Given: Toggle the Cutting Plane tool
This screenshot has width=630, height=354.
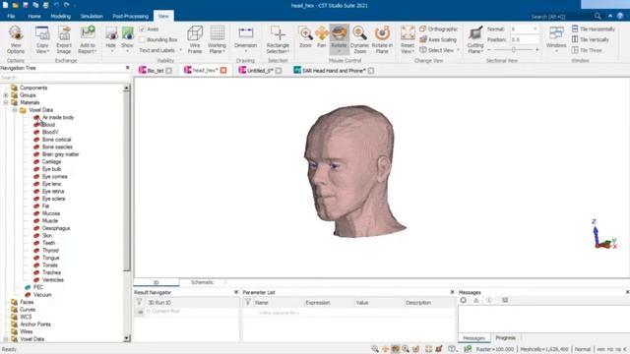Looking at the screenshot, I should tap(475, 39).
